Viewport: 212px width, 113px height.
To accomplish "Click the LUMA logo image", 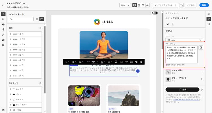I will [x=103, y=22].
